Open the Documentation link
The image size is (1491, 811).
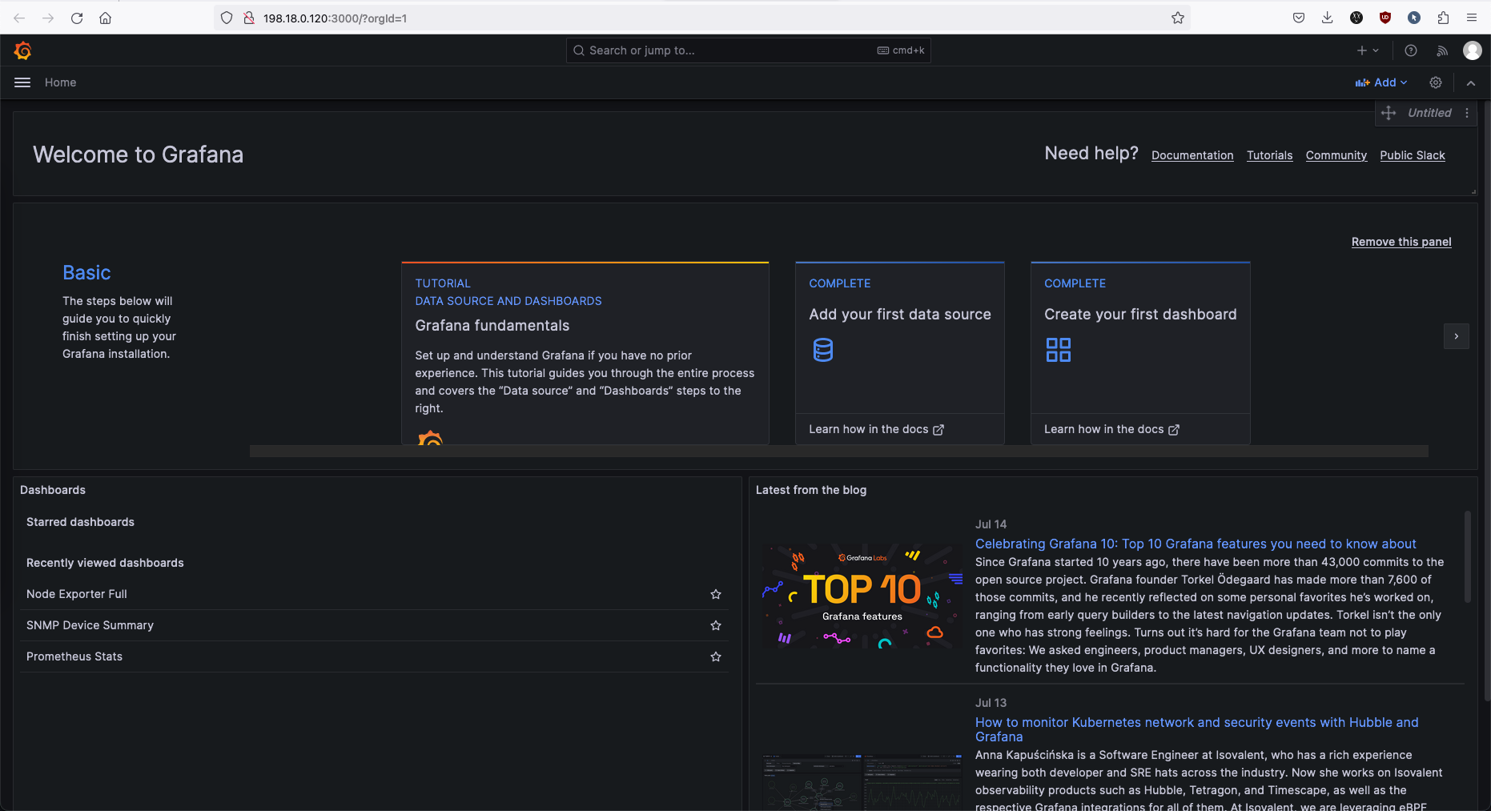(1192, 155)
